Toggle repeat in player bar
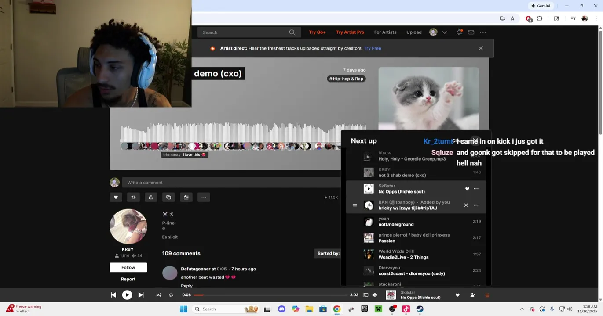The image size is (603, 316). click(171, 295)
